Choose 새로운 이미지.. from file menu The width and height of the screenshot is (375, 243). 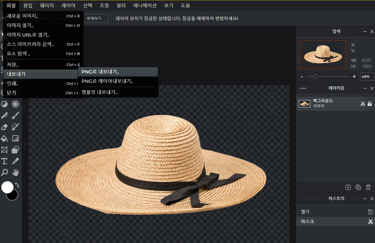click(43, 16)
